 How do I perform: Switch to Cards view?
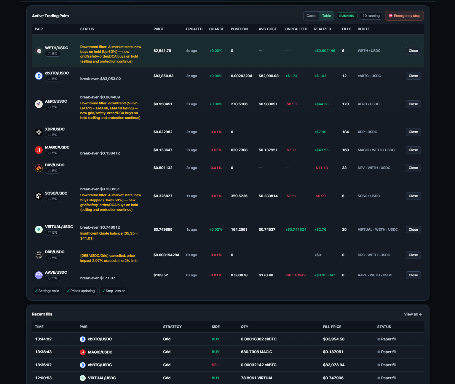pyautogui.click(x=311, y=16)
